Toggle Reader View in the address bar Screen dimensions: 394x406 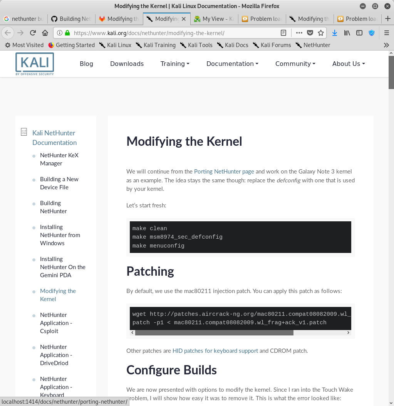(x=283, y=33)
